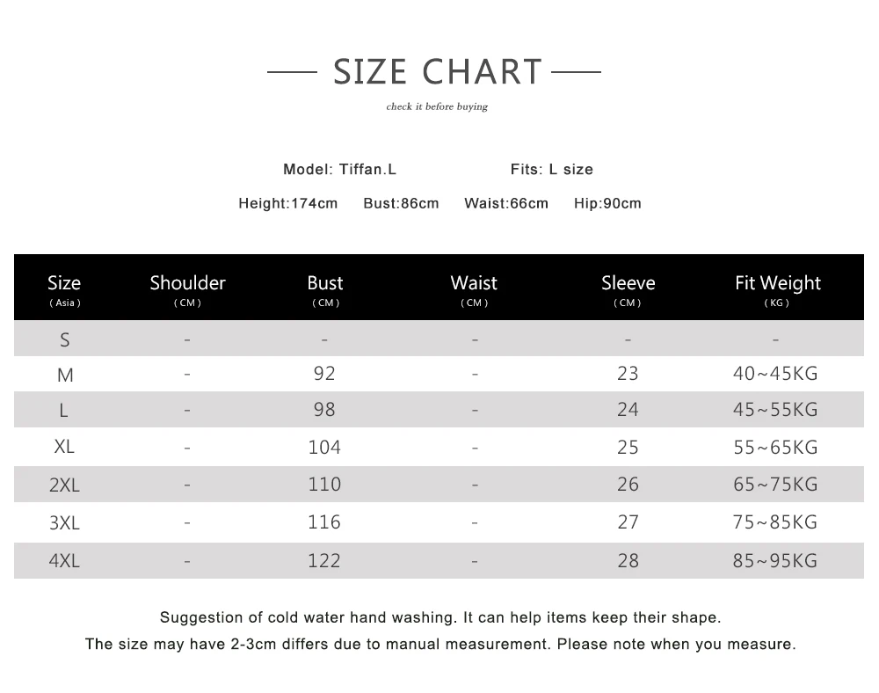
Task: Click the 85~95KG fit weight cell
Action: tap(775, 560)
